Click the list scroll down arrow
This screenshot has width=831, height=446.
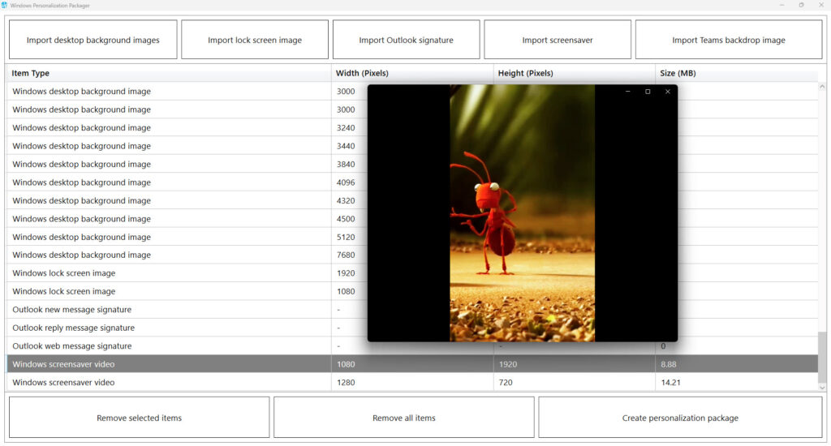[822, 387]
